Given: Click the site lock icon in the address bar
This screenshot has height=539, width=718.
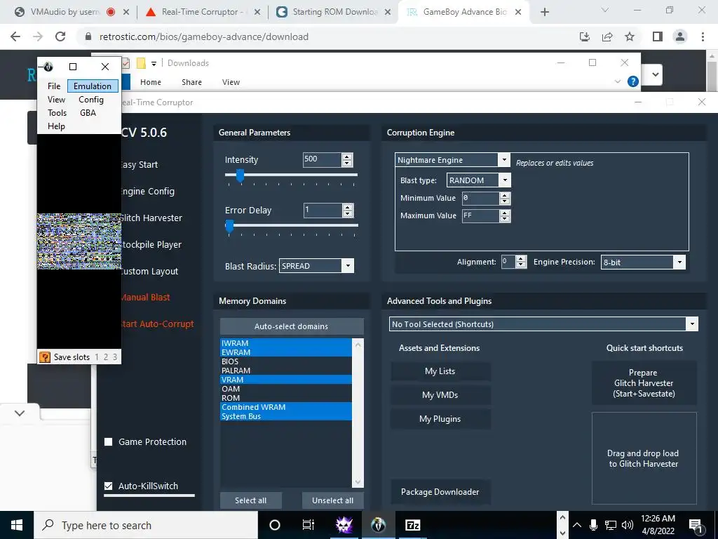Looking at the screenshot, I should [x=88, y=36].
